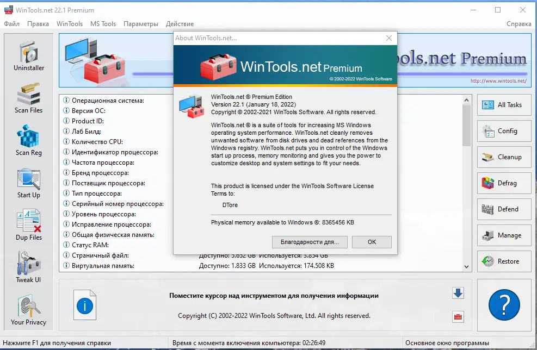The image size is (537, 350).
Task: Launch Cleanup from the right panel
Action: pyautogui.click(x=504, y=157)
